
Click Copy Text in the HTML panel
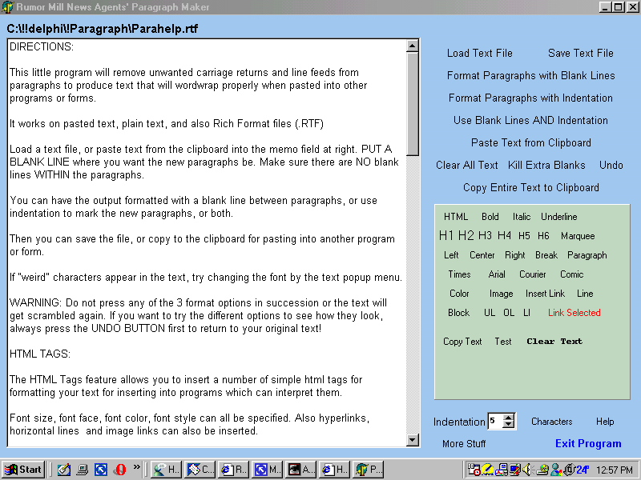coord(462,342)
